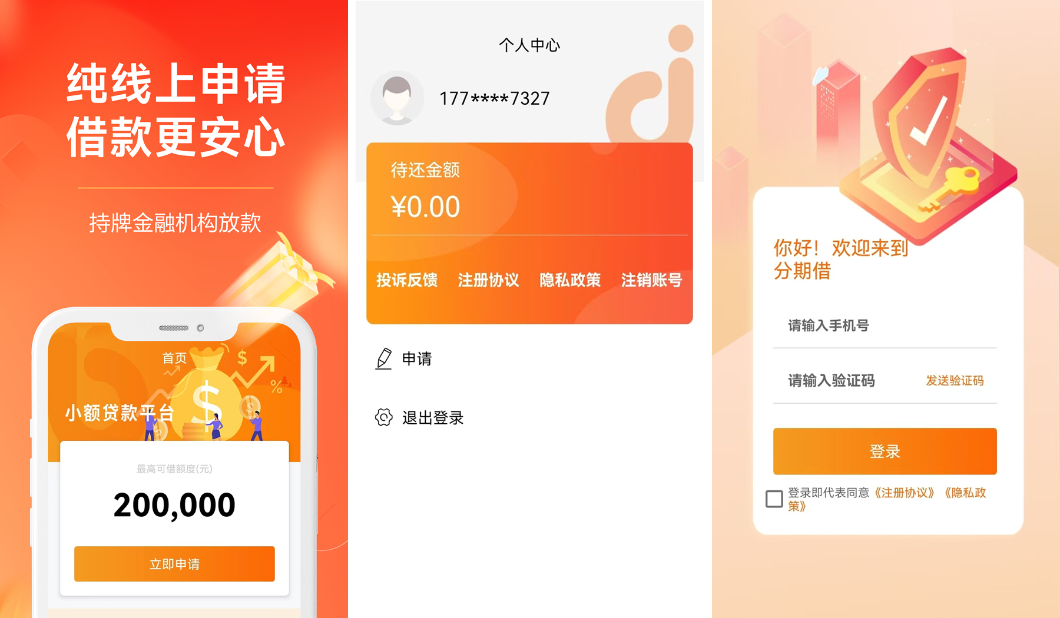This screenshot has height=618, width=1060.
Task: Open 注册协议 on the orange card
Action: click(x=488, y=280)
